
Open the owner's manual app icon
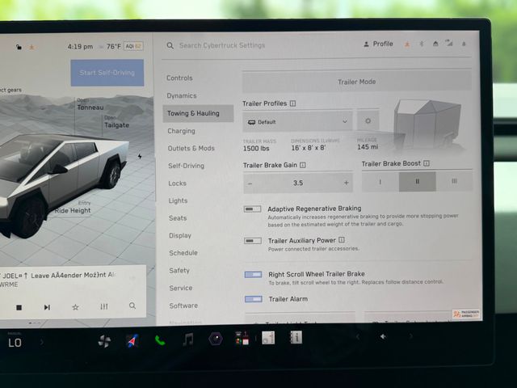coord(296,337)
